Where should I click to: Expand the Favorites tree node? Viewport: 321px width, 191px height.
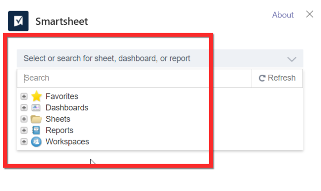(x=24, y=97)
